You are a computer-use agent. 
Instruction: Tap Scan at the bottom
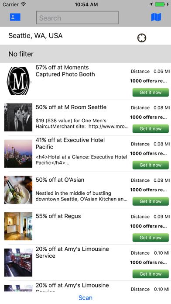click(x=85, y=298)
